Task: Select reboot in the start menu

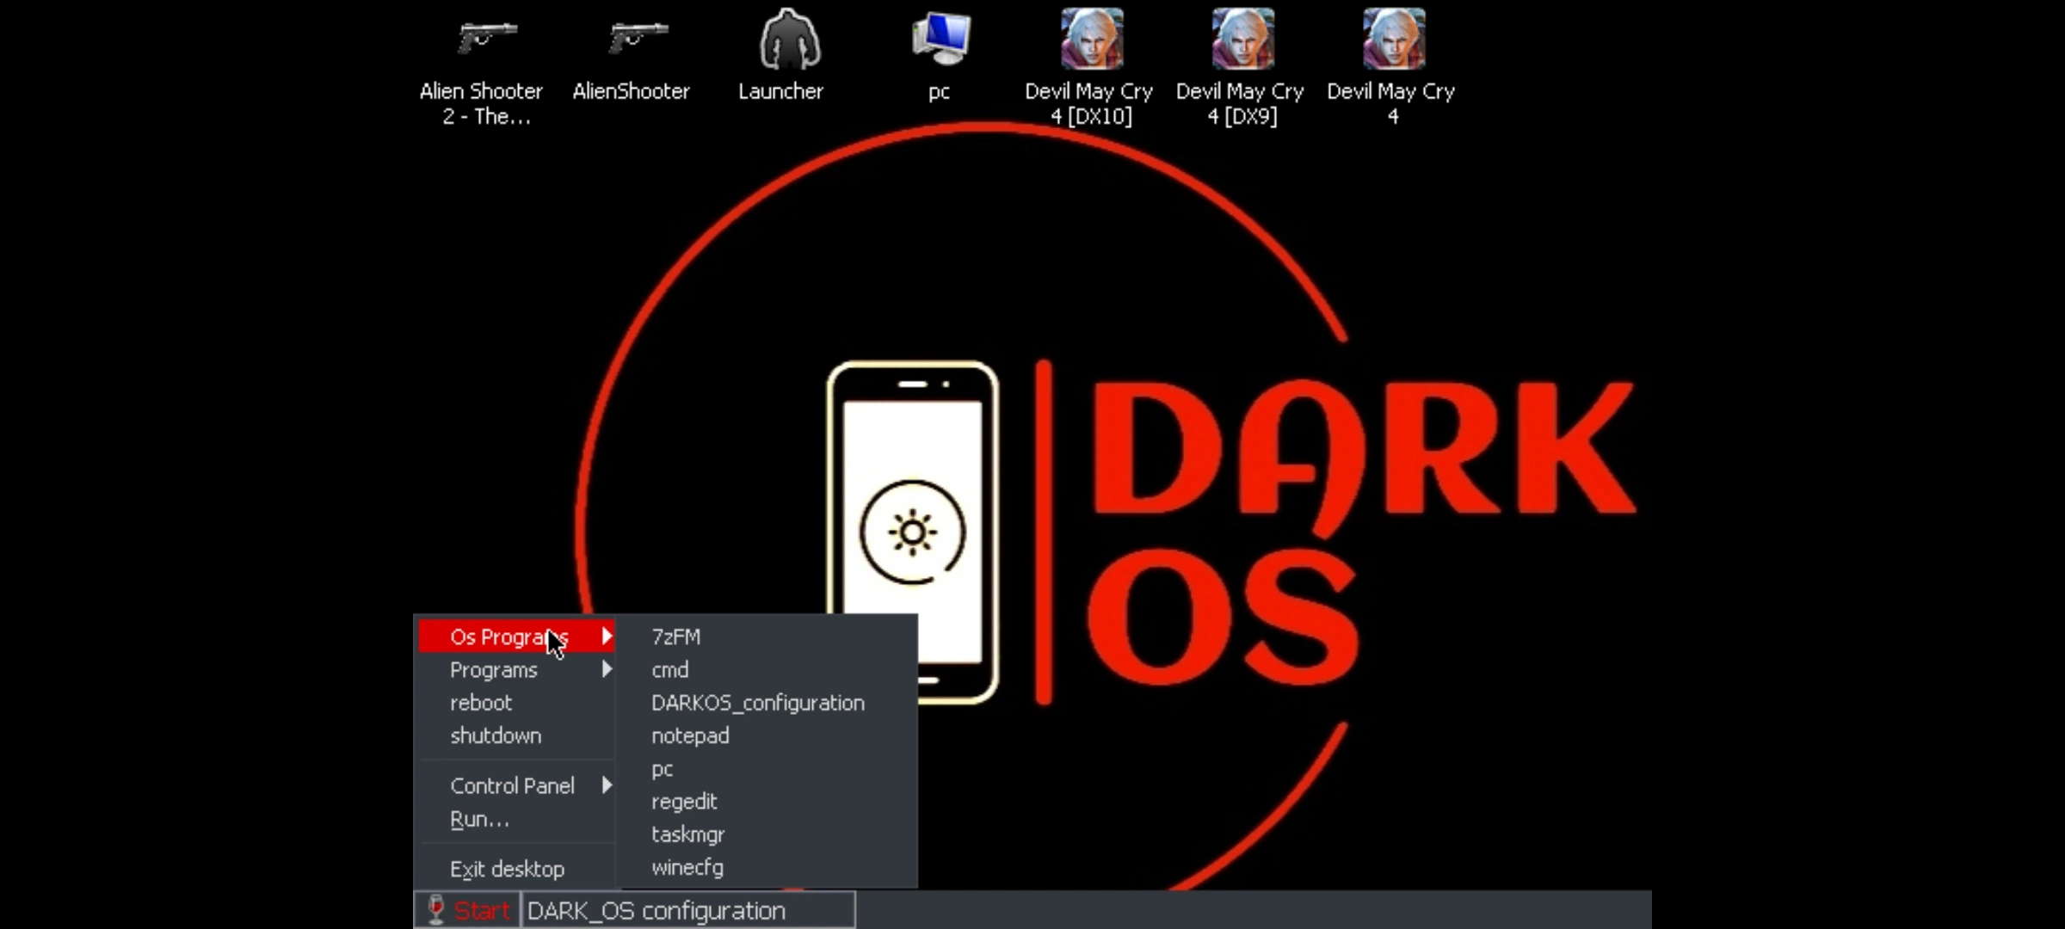Action: [516, 703]
